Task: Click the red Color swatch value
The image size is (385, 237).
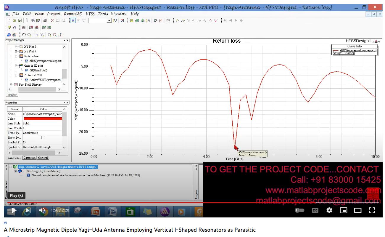Action: click(x=43, y=119)
